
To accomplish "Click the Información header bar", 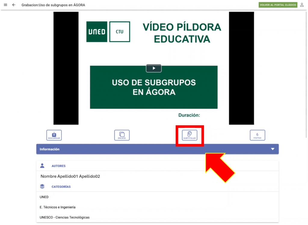I will [150, 149].
